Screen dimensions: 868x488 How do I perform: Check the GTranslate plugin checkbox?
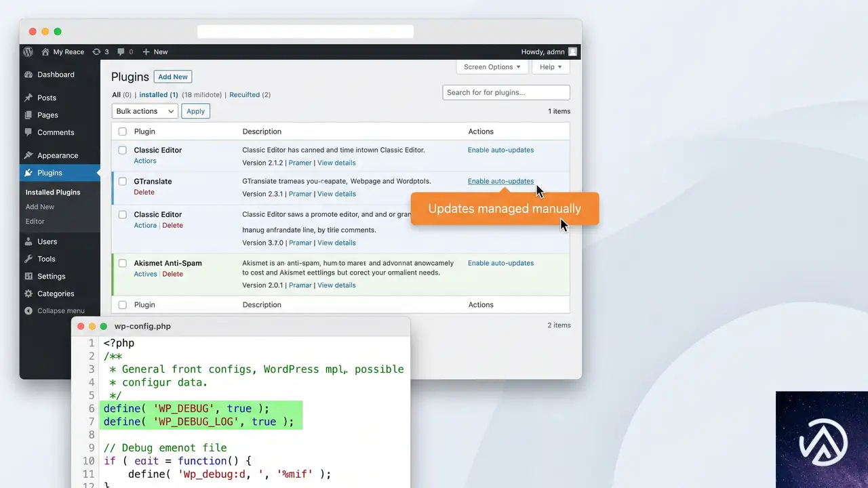(x=123, y=181)
